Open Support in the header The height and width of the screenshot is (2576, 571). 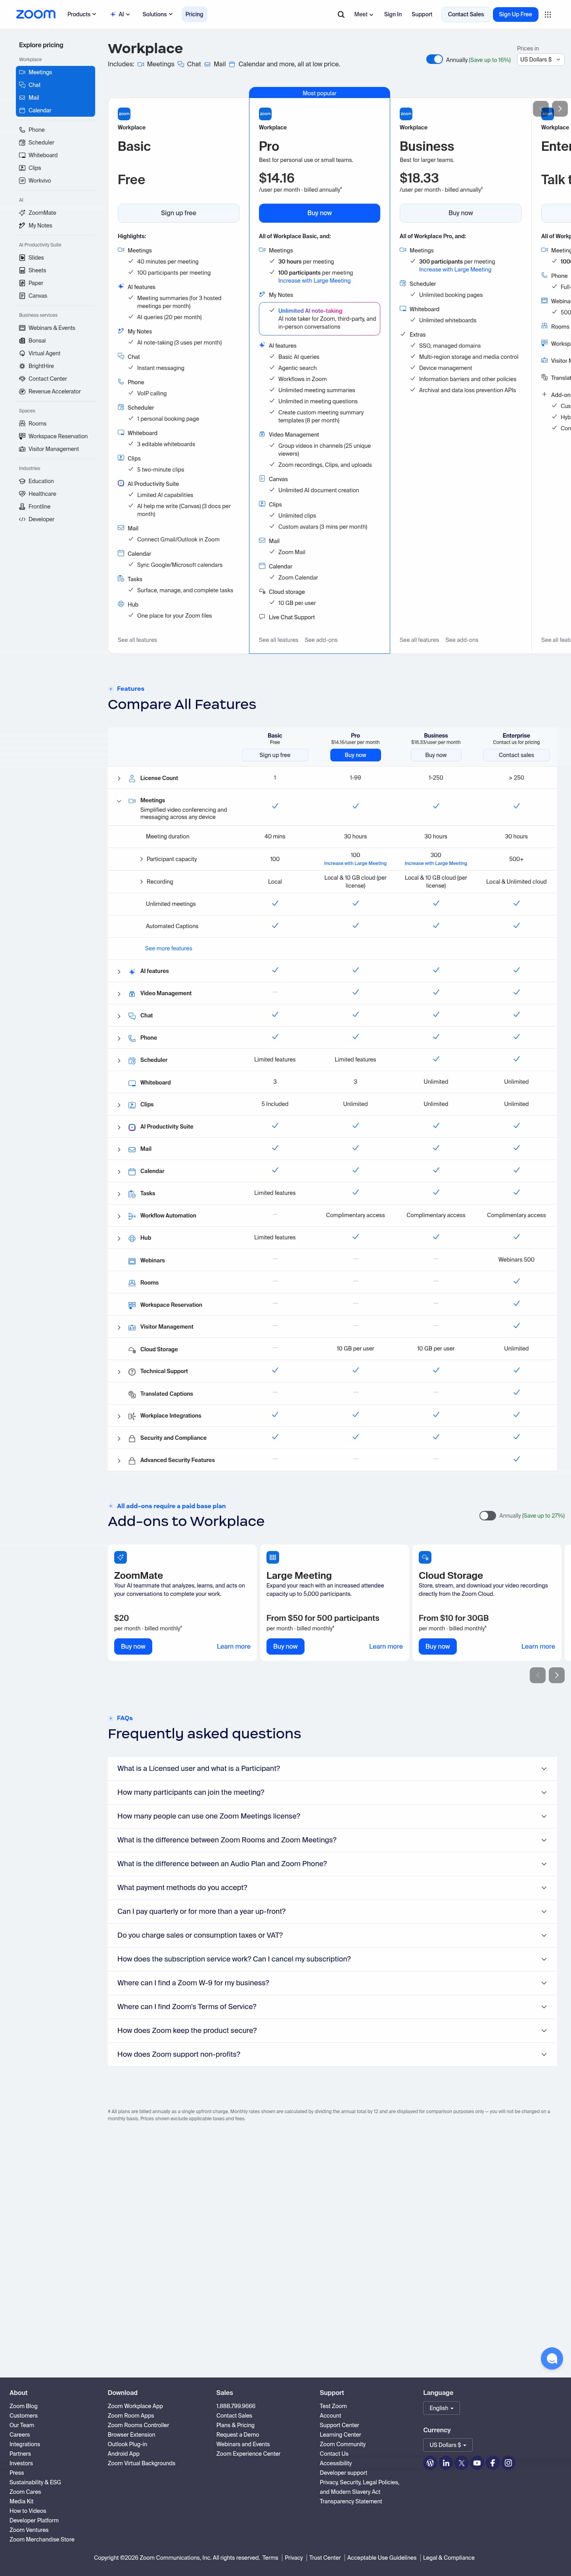pos(422,14)
